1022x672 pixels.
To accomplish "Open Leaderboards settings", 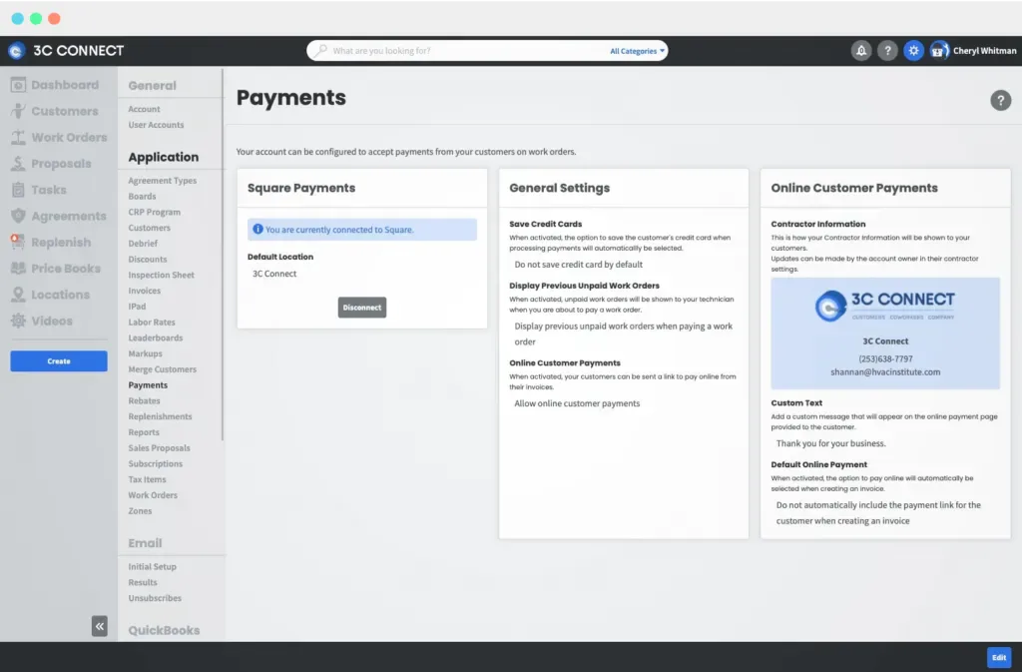I will (155, 337).
